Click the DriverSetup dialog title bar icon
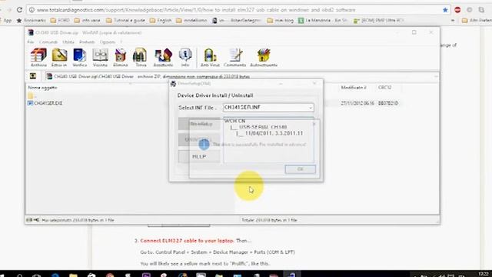Viewport: 492px width, 277px height. point(173,84)
